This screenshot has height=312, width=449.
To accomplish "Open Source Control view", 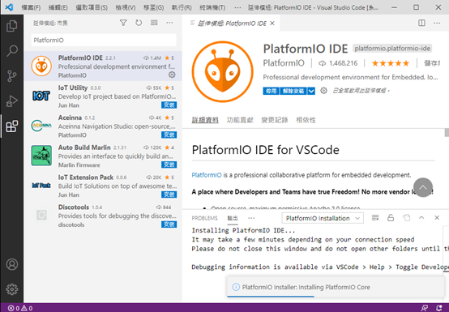I will [11, 76].
